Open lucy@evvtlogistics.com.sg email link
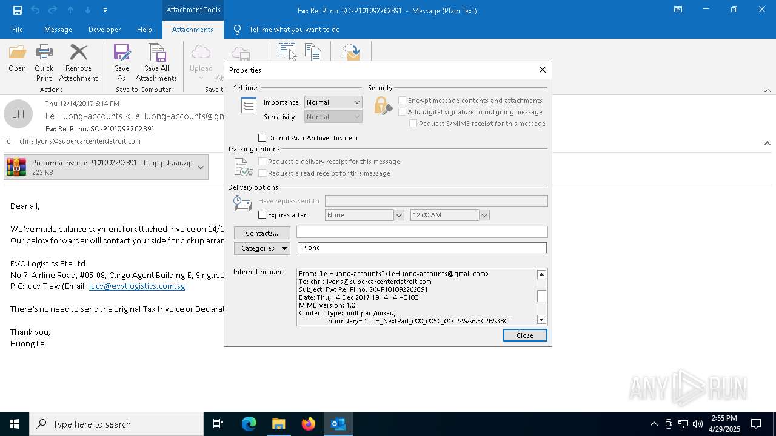The image size is (776, 436). 137,286
